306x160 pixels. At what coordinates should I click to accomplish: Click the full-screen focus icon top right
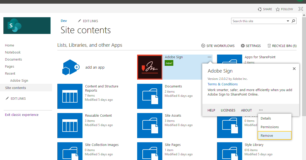click(x=301, y=9)
